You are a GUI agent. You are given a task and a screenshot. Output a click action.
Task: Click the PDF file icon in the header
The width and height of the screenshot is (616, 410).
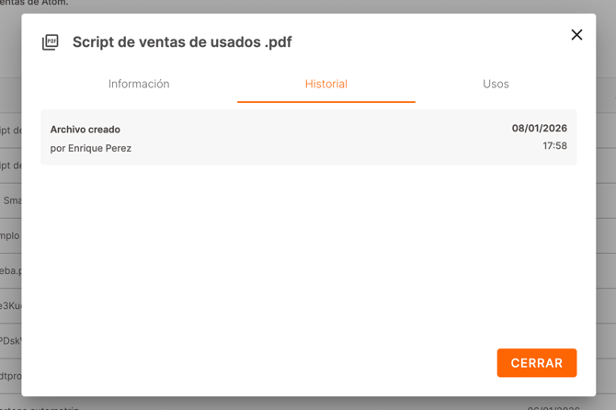(x=51, y=42)
